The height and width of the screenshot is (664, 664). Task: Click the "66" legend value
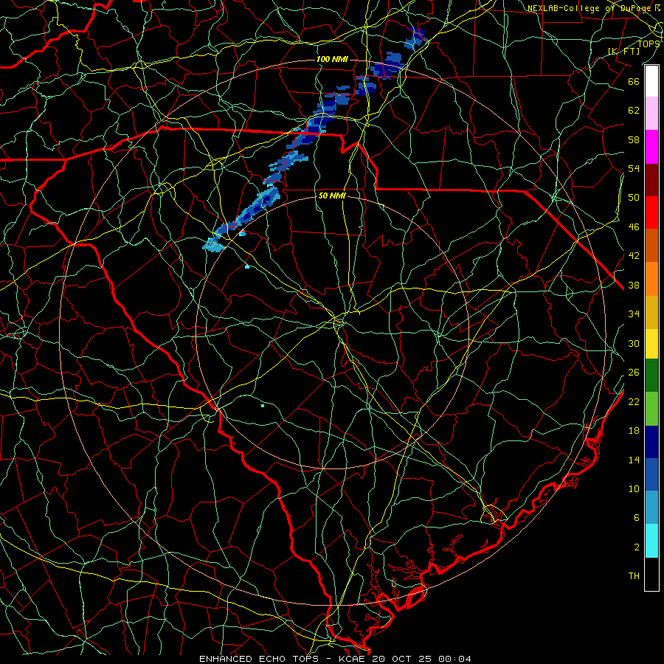(x=634, y=81)
